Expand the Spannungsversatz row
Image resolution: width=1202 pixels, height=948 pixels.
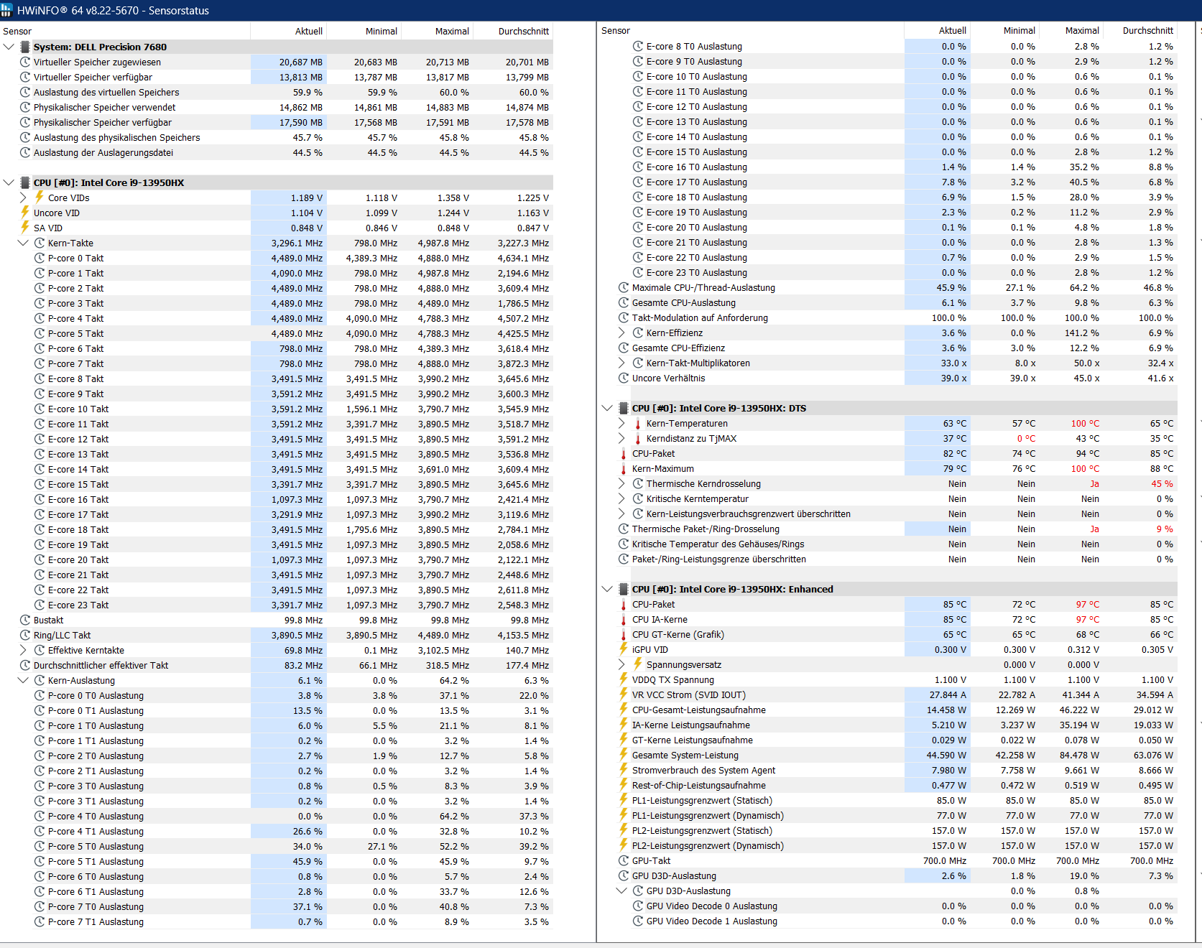[621, 664]
